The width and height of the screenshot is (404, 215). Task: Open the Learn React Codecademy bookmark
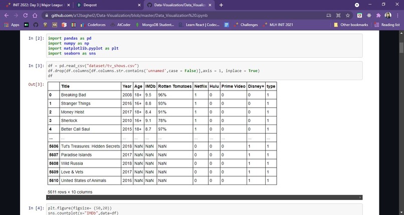click(x=199, y=25)
